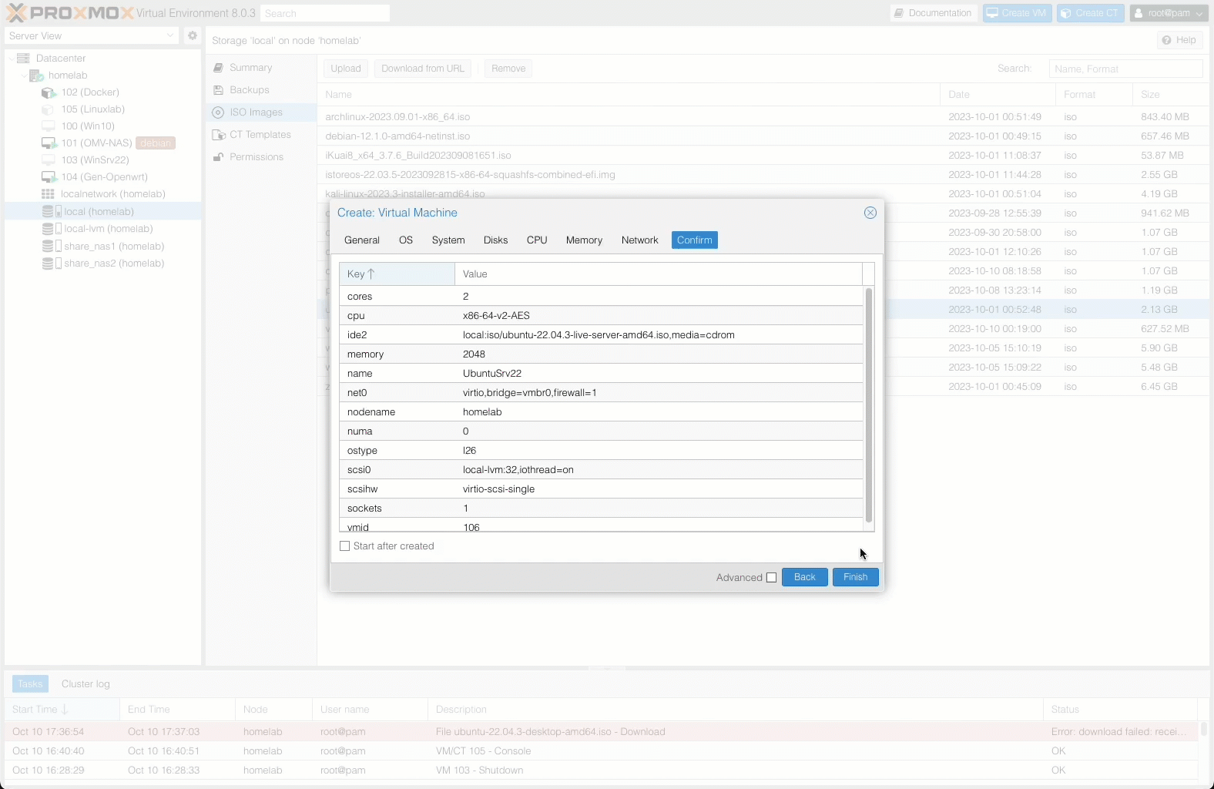This screenshot has height=789, width=1214.
Task: Close the Create Virtual Machine dialog
Action: (870, 213)
